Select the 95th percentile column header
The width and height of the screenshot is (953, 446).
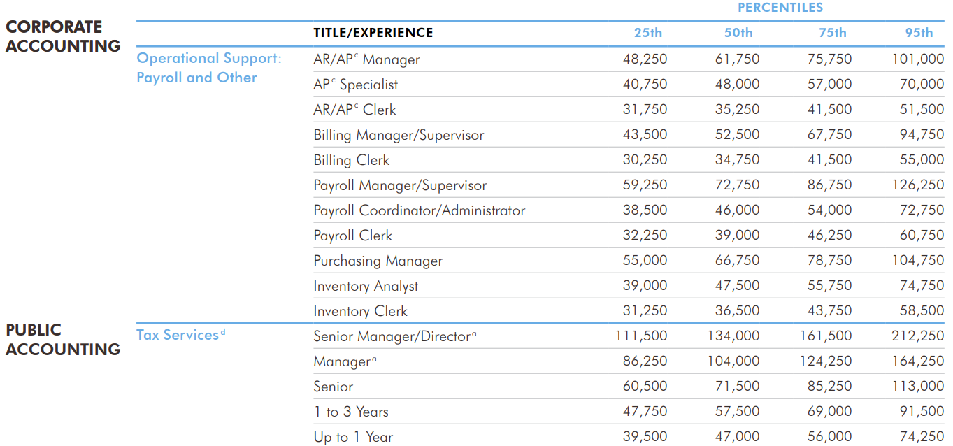919,33
